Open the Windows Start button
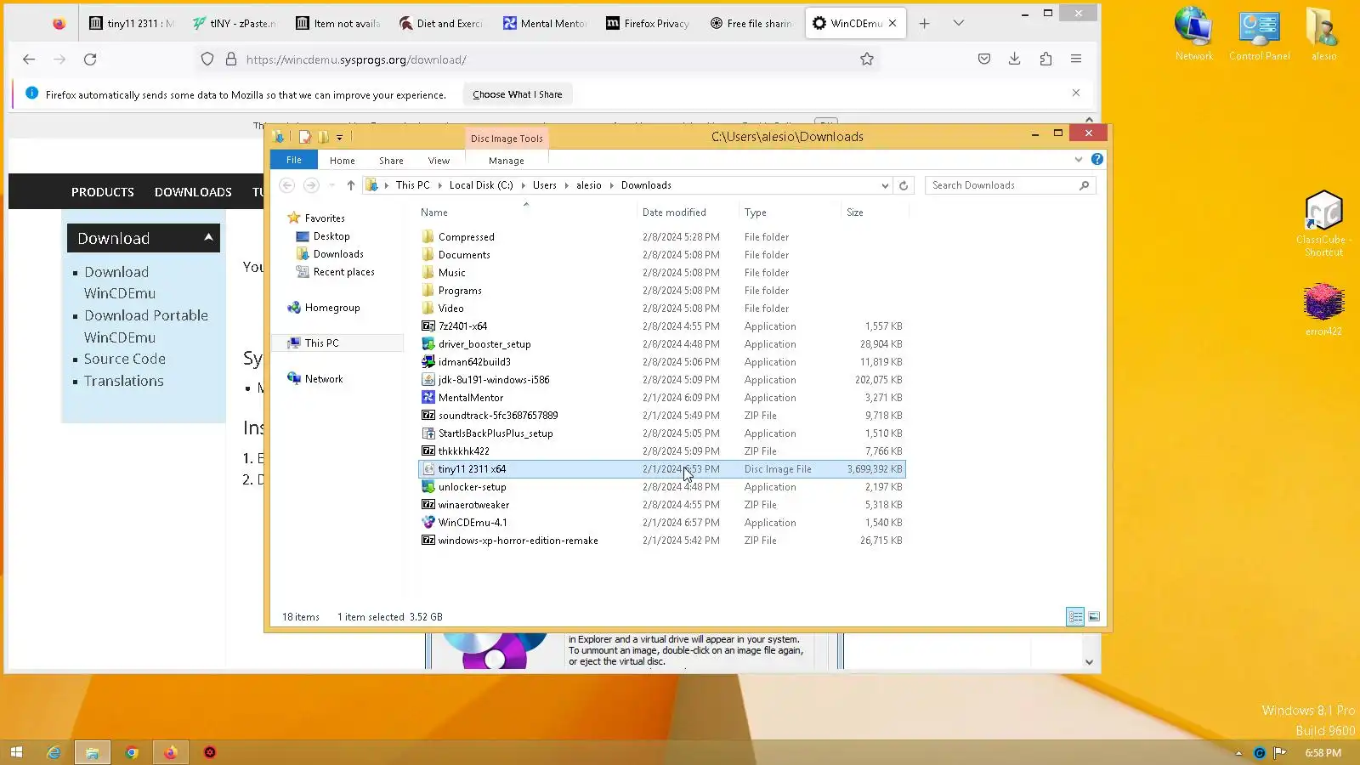This screenshot has width=1360, height=765. [x=15, y=752]
